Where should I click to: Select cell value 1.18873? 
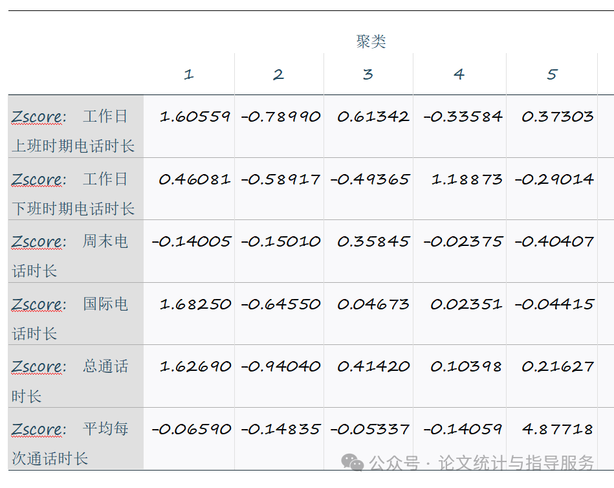[466, 179]
